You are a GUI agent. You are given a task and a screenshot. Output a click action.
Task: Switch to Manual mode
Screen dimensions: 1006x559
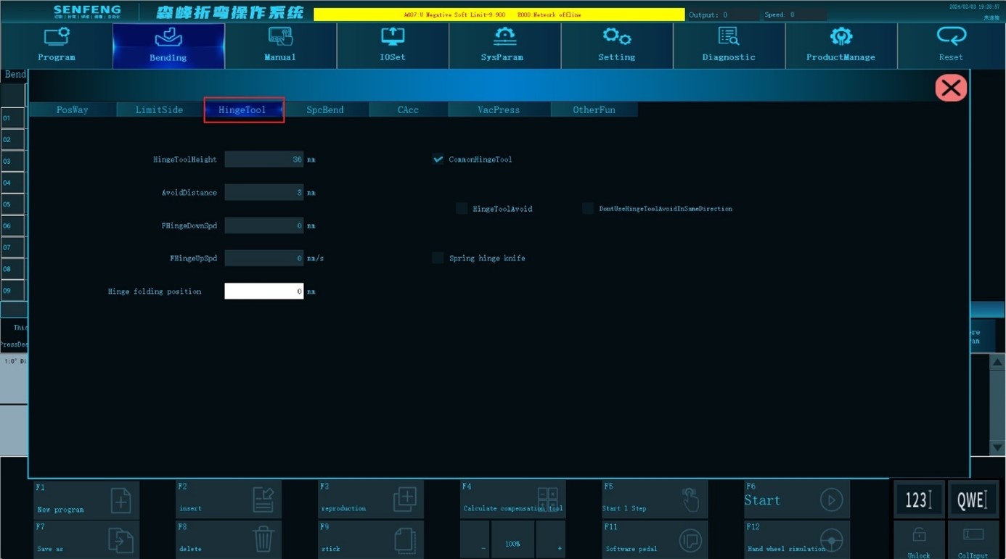tap(280, 46)
